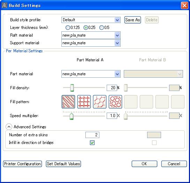Toggle Infill in direction of bridge checkbox
The height and width of the screenshot is (183, 190).
point(92,143)
